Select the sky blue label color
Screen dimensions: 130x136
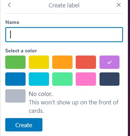click(x=39, y=79)
